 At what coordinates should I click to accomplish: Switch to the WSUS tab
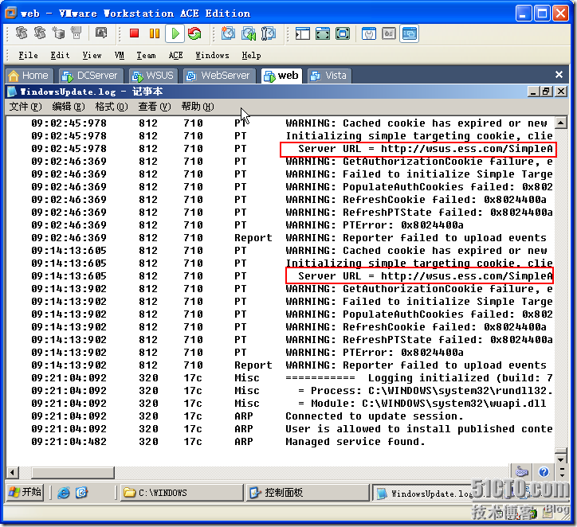[x=154, y=76]
